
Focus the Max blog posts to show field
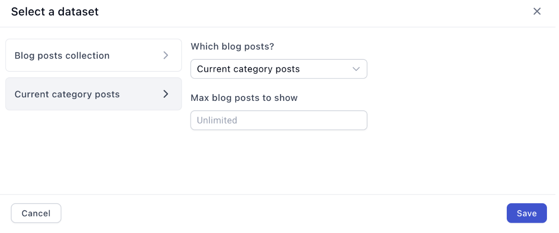(279, 120)
